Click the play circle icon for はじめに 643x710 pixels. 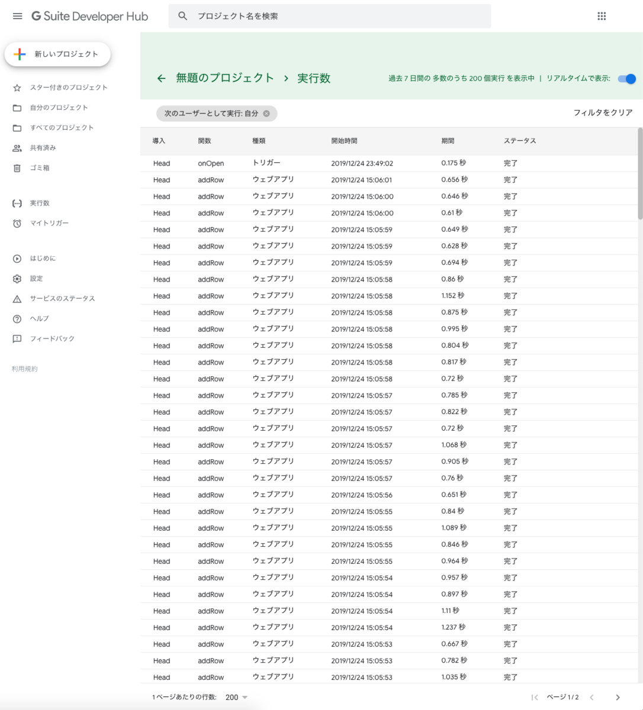(17, 259)
